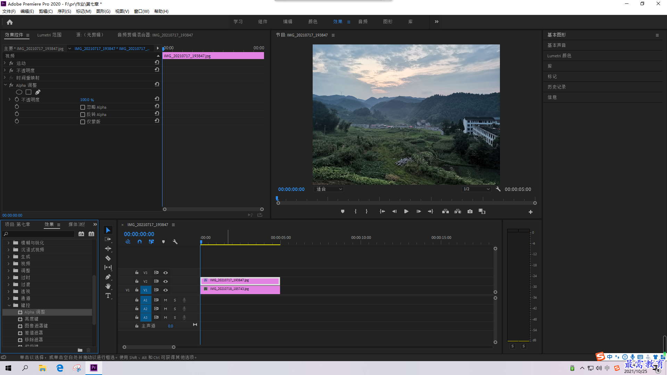This screenshot has width=667, height=375.
Task: Select 亮度键 effect
Action: click(32, 319)
